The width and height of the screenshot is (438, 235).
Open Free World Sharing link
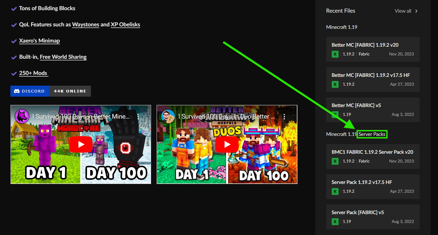coord(63,57)
